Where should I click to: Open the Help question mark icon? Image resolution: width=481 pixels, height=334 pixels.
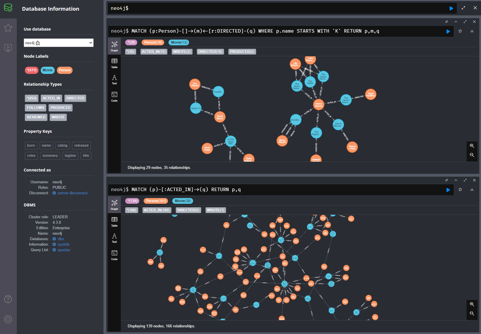point(8,299)
